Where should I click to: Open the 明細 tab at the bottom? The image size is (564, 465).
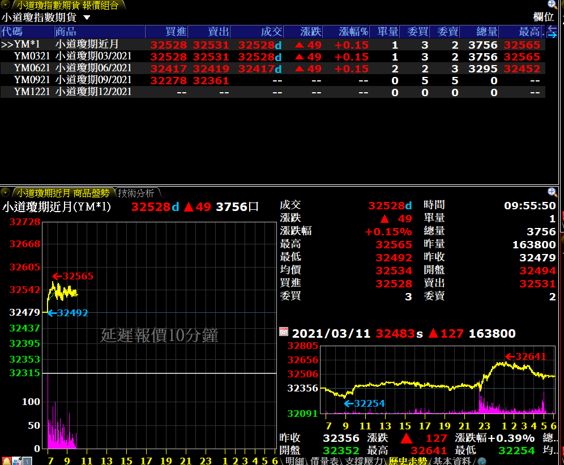[x=295, y=461]
